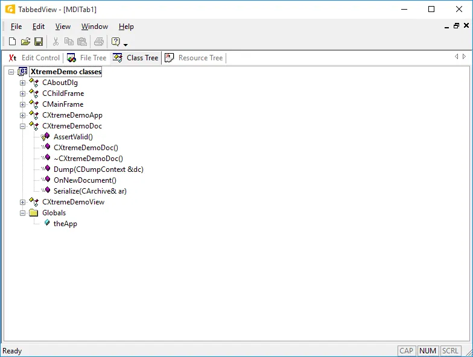The width and height of the screenshot is (473, 357).
Task: Select the XtremeDemo classes label
Action: [66, 72]
